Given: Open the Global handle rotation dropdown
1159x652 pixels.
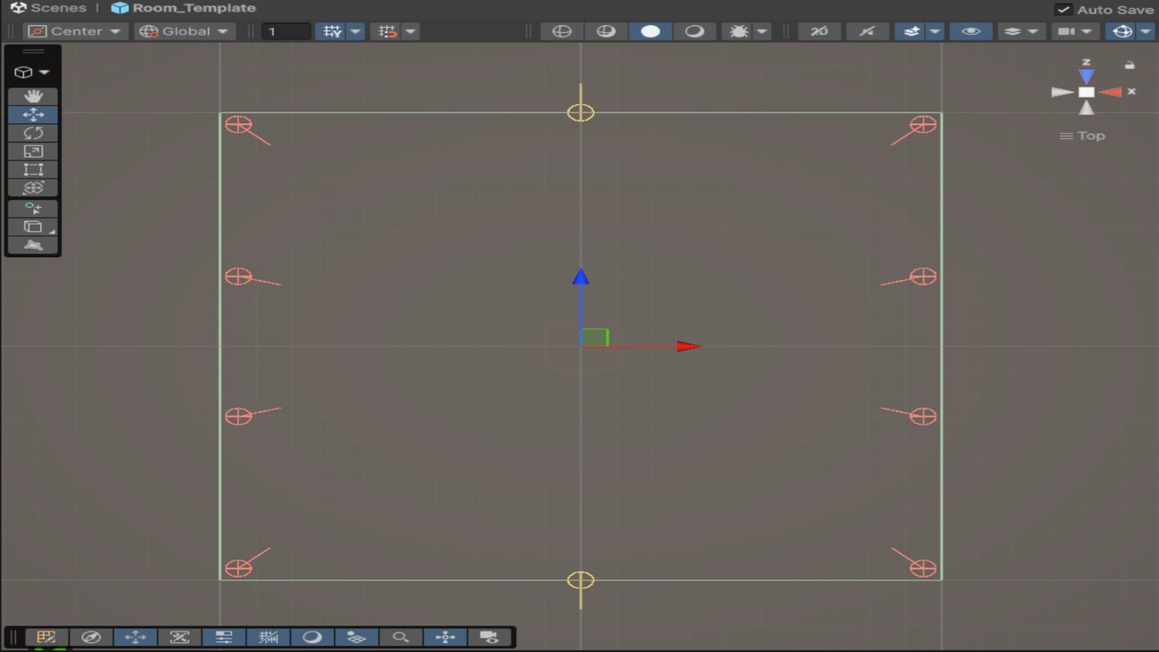Looking at the screenshot, I should pyautogui.click(x=185, y=31).
